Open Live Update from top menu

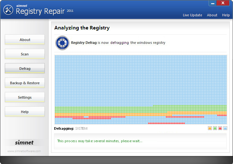click(x=192, y=15)
